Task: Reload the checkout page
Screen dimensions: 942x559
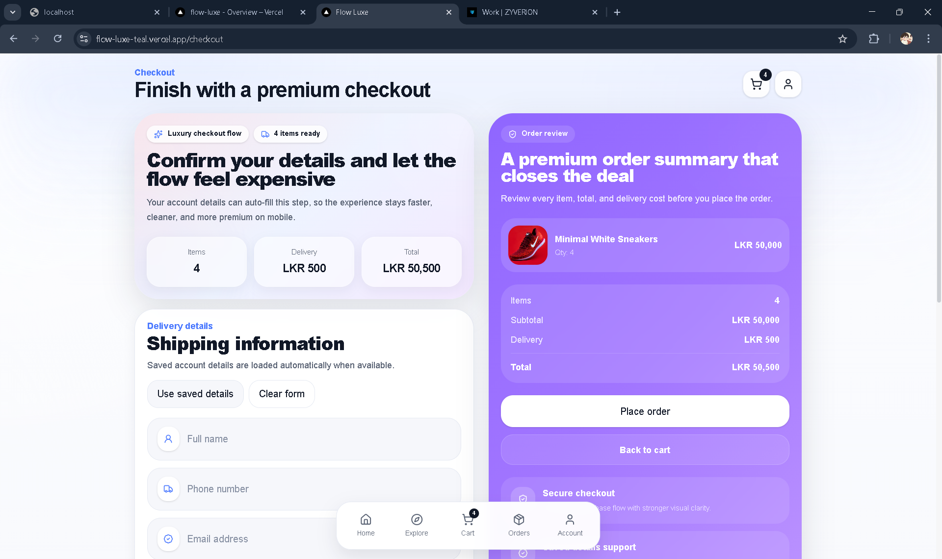Action: pyautogui.click(x=57, y=39)
